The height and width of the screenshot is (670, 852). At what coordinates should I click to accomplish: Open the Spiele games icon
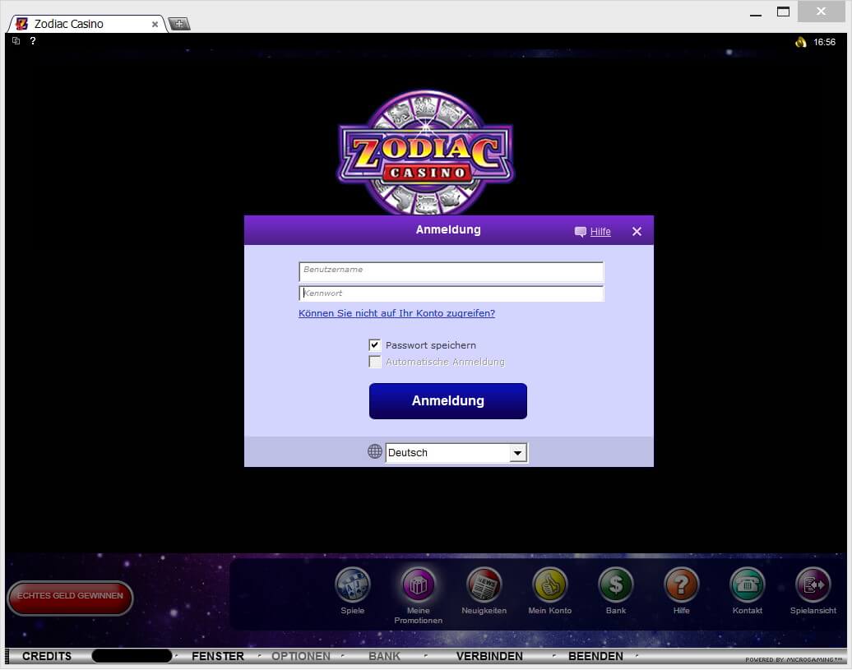353,585
